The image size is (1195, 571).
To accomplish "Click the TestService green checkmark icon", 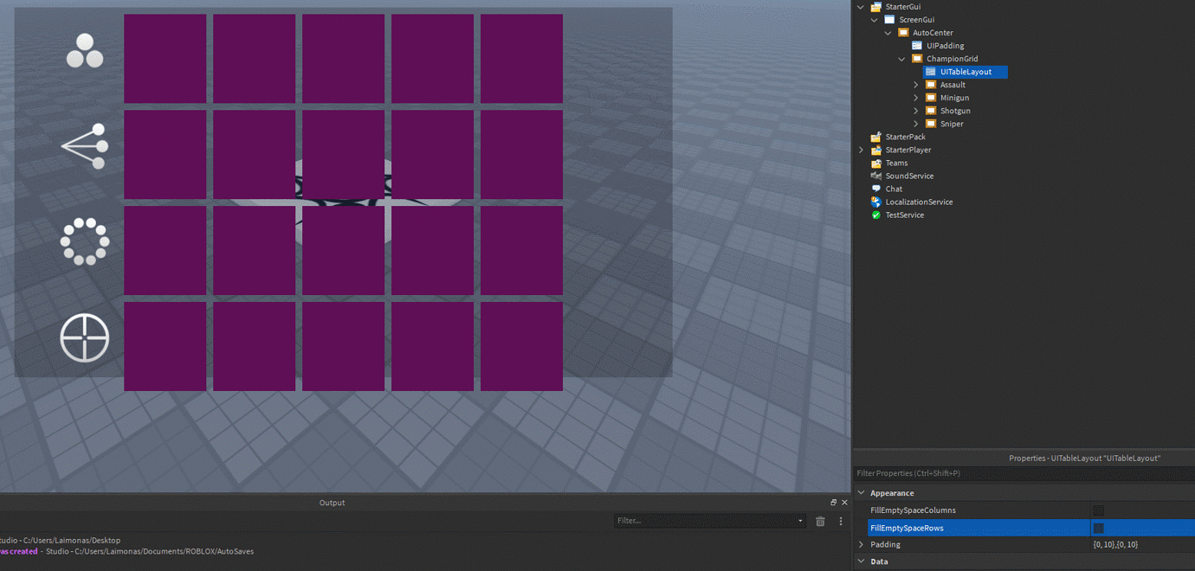I will point(875,215).
